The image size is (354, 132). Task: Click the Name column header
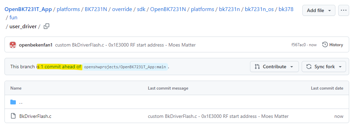(16, 88)
